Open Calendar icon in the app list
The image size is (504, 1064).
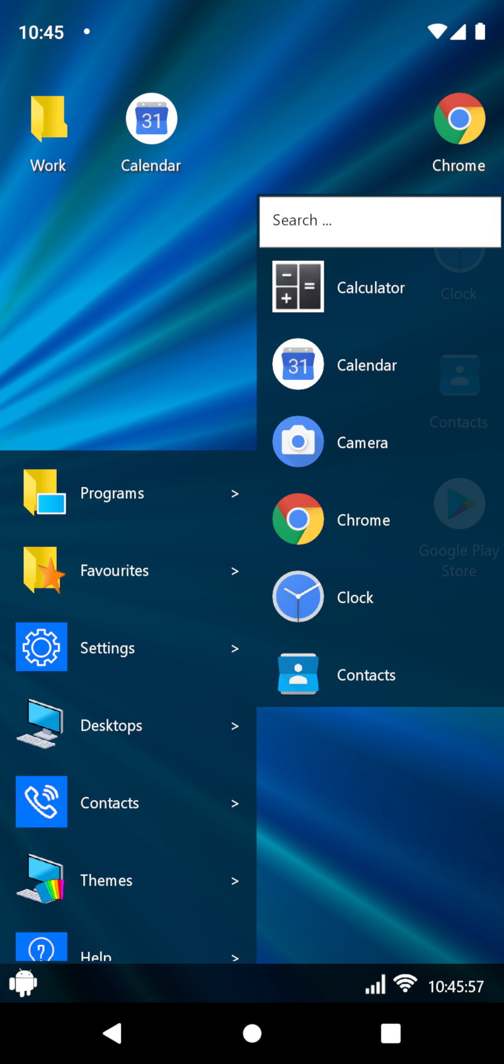tap(298, 364)
